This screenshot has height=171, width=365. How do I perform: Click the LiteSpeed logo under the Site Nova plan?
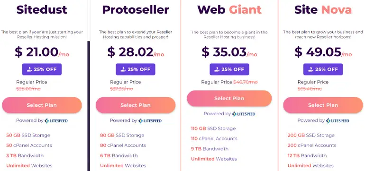[x=338, y=120]
